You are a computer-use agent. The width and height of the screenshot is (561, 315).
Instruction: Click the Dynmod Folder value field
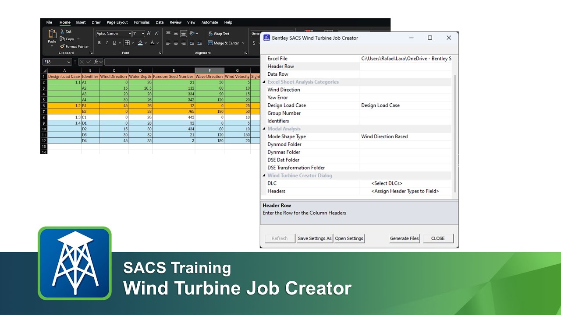406,144
